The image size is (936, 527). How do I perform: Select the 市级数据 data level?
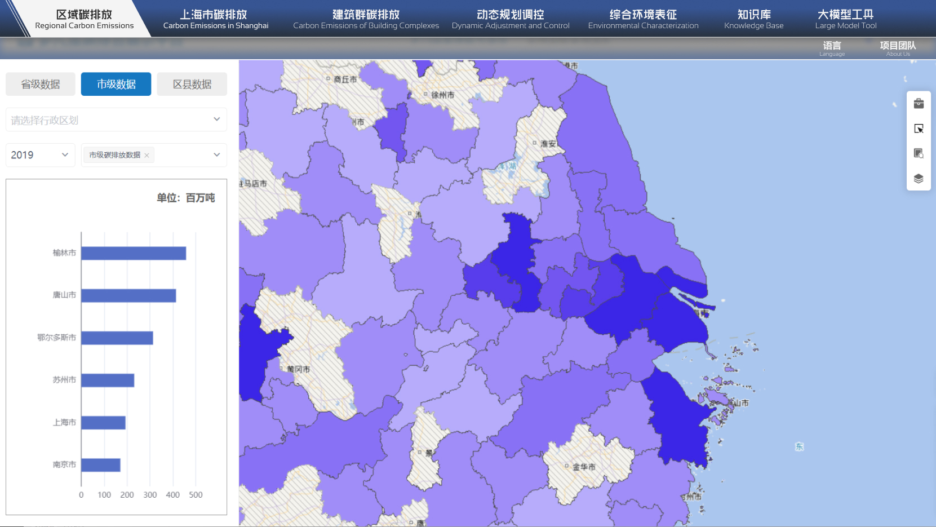116,84
